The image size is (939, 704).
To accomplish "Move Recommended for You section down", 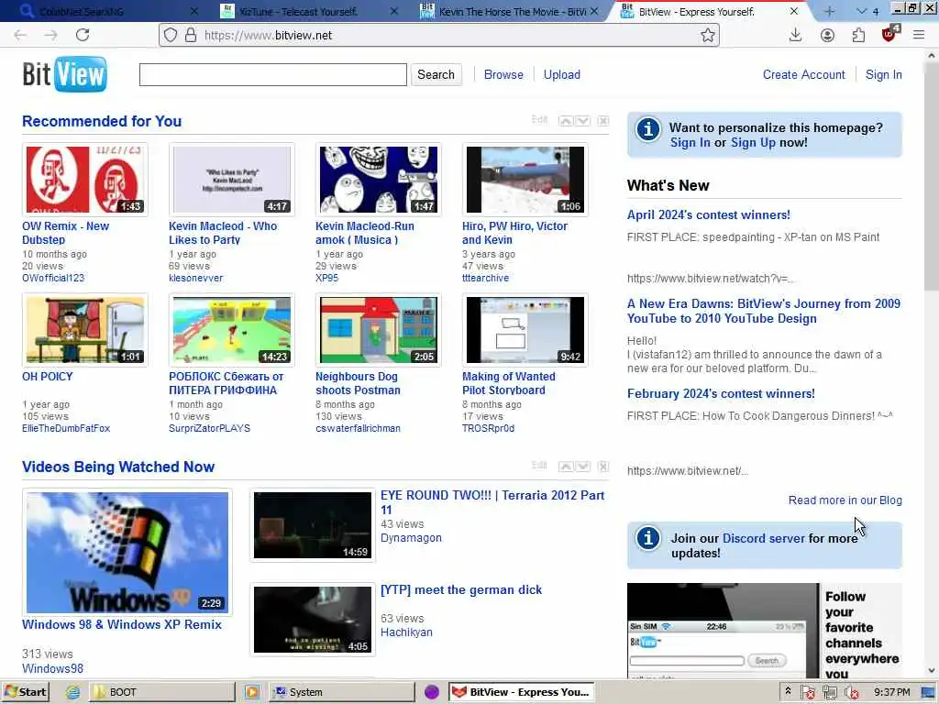I will [582, 121].
